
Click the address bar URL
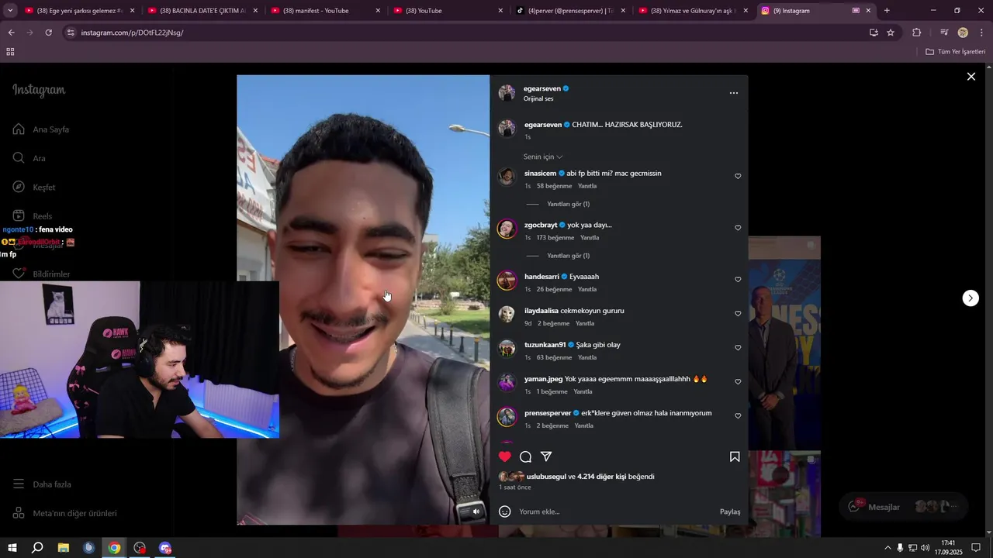coord(132,33)
